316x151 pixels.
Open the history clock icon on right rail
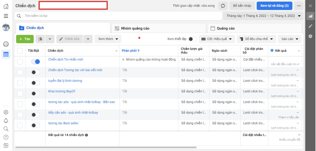(310, 36)
